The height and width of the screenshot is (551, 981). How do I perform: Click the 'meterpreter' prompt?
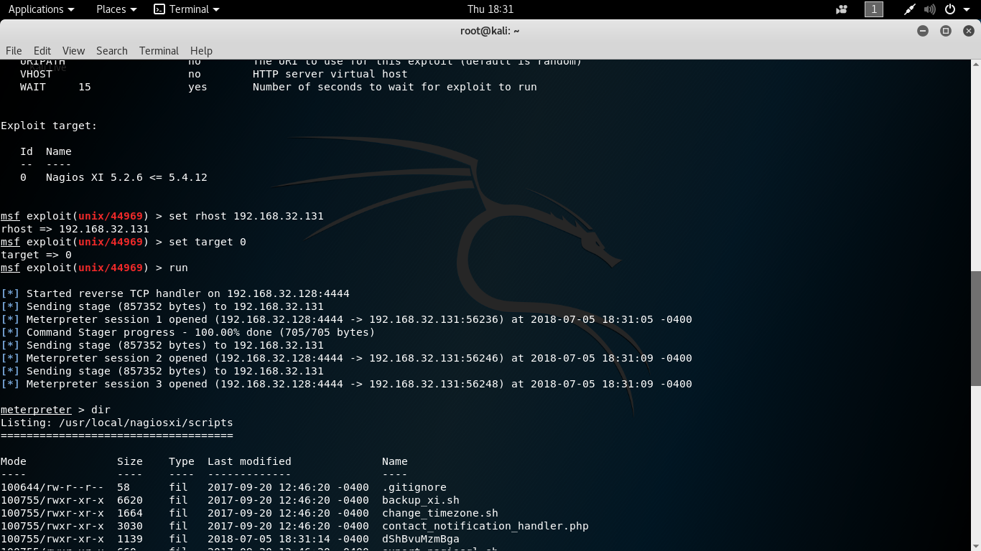(x=36, y=410)
